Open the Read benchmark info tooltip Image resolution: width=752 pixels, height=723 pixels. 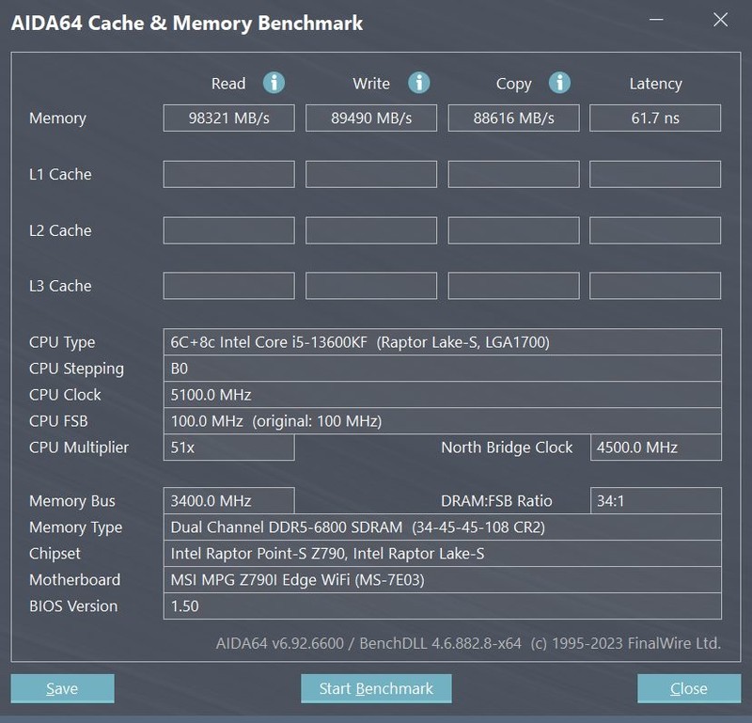(x=274, y=83)
